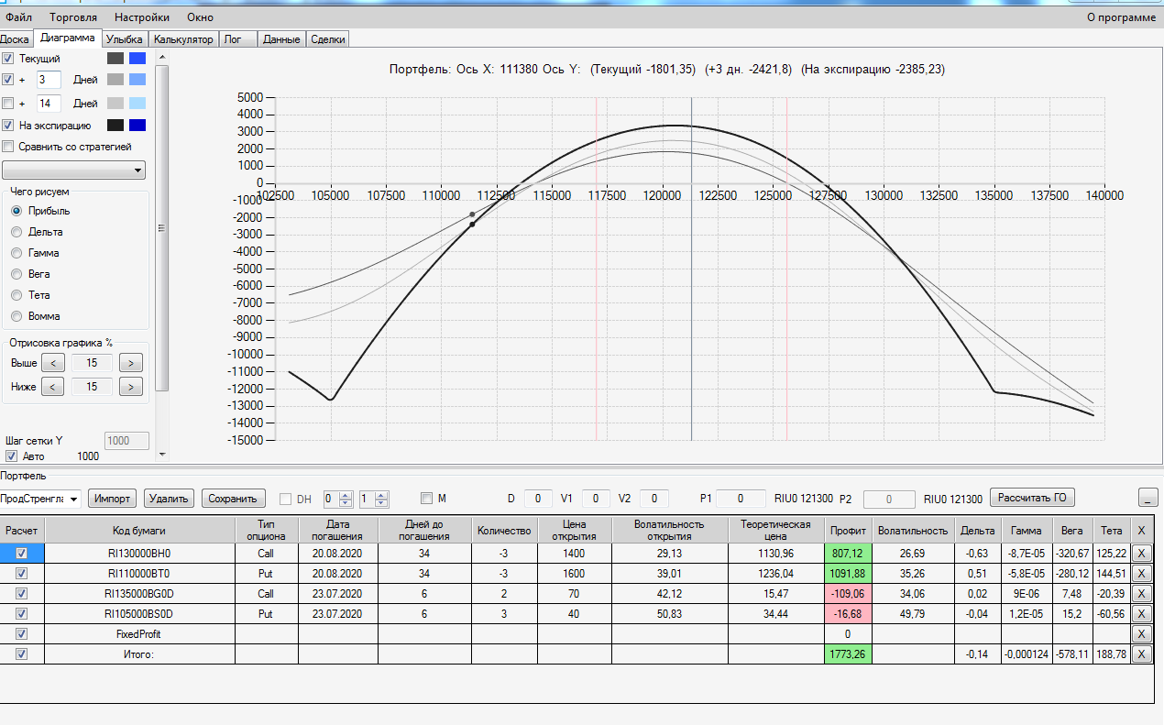
Task: Decrease the 'Ниже' chart percent arrow
Action: (53, 387)
